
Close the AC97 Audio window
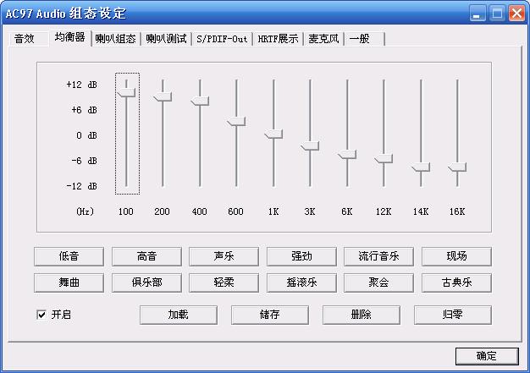tap(517, 14)
